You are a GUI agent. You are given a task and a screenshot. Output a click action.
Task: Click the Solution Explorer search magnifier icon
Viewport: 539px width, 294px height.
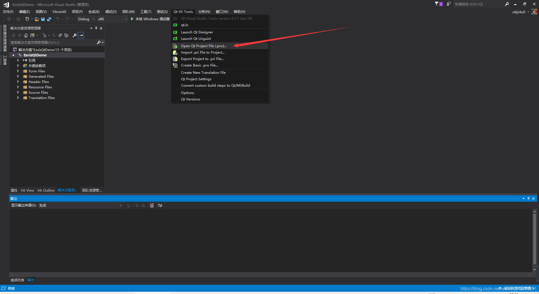coord(99,43)
